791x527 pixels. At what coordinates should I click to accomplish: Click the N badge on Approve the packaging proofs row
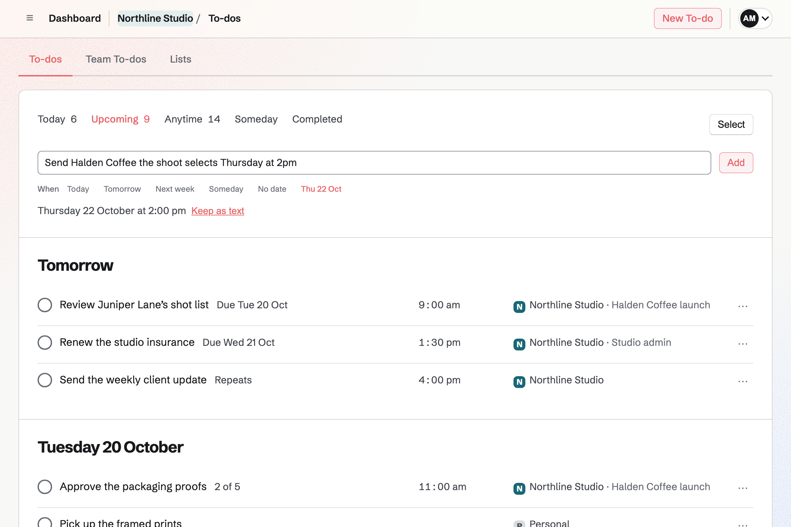[519, 488]
